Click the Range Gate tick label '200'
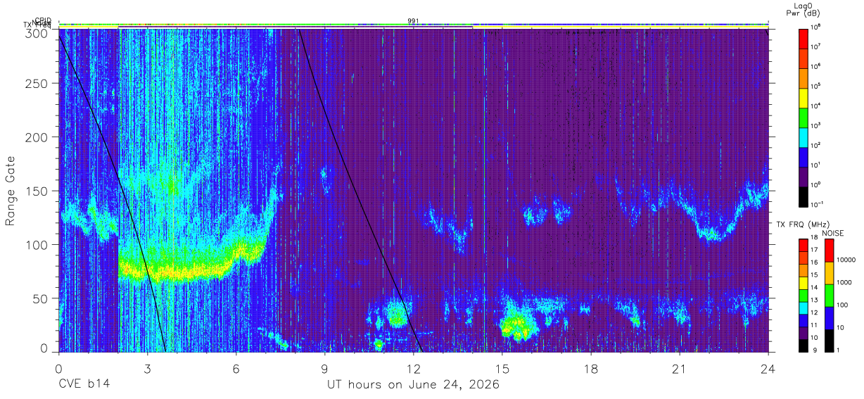Image resolution: width=864 pixels, height=399 pixels. point(37,137)
